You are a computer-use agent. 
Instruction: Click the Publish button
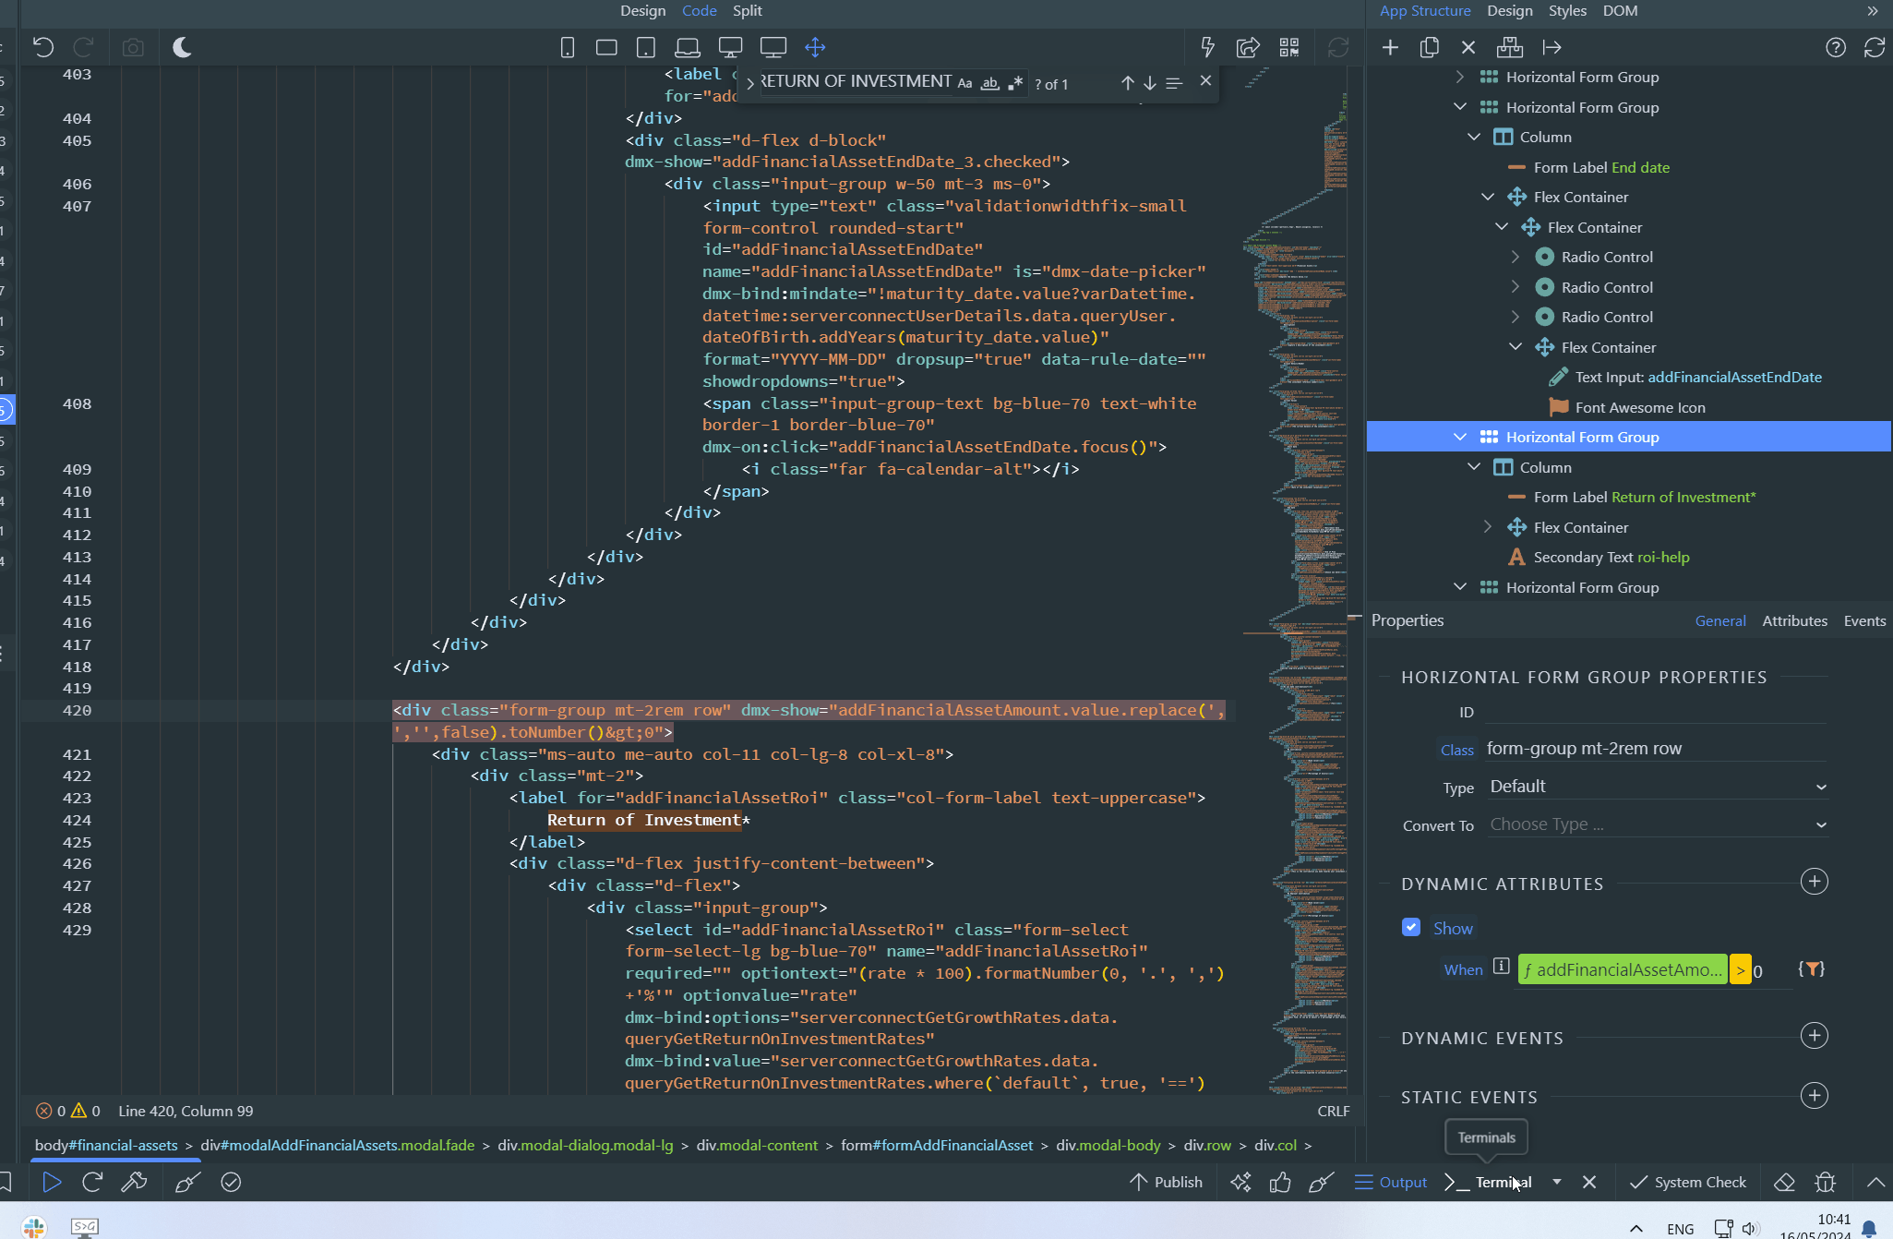pyautogui.click(x=1167, y=1182)
